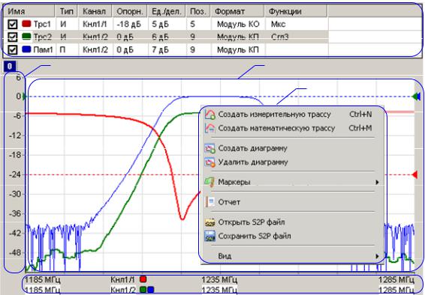Click the red Кнл1/1 channel swatch
Screen dimensions: 425x295
pyautogui.click(x=143, y=279)
